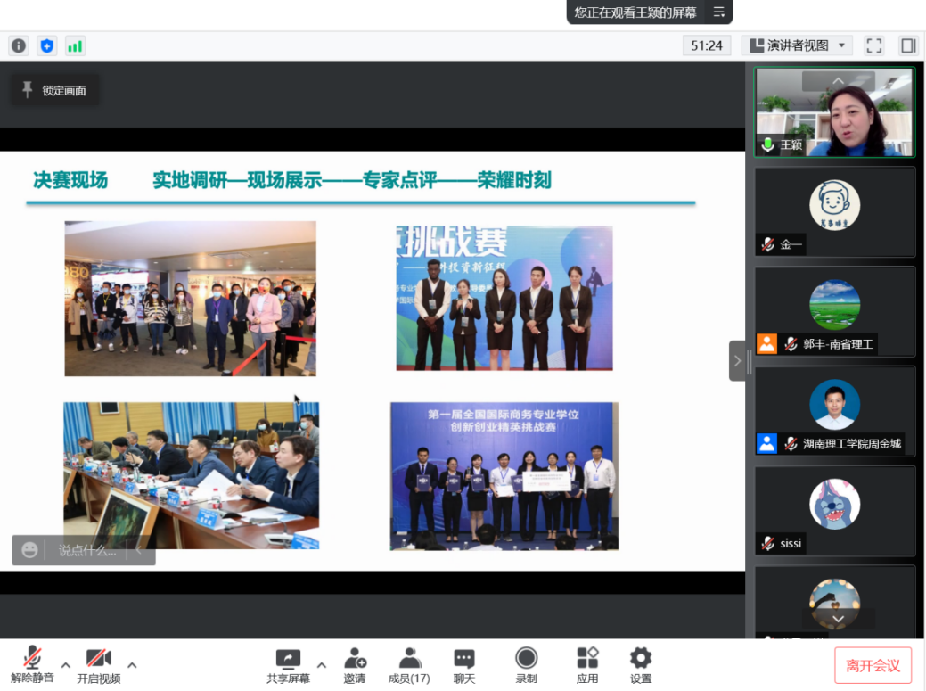The height and width of the screenshot is (691, 926).
Task: Click 离开会议 leave meeting button
Action: pos(873,665)
